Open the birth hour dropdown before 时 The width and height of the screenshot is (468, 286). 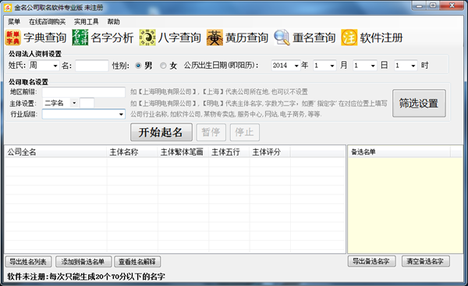pos(413,66)
